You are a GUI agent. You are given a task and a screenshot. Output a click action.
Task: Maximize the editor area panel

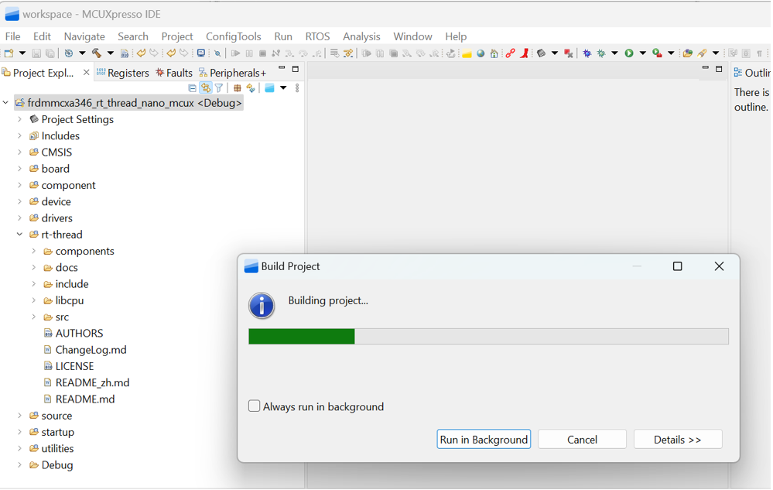click(719, 69)
